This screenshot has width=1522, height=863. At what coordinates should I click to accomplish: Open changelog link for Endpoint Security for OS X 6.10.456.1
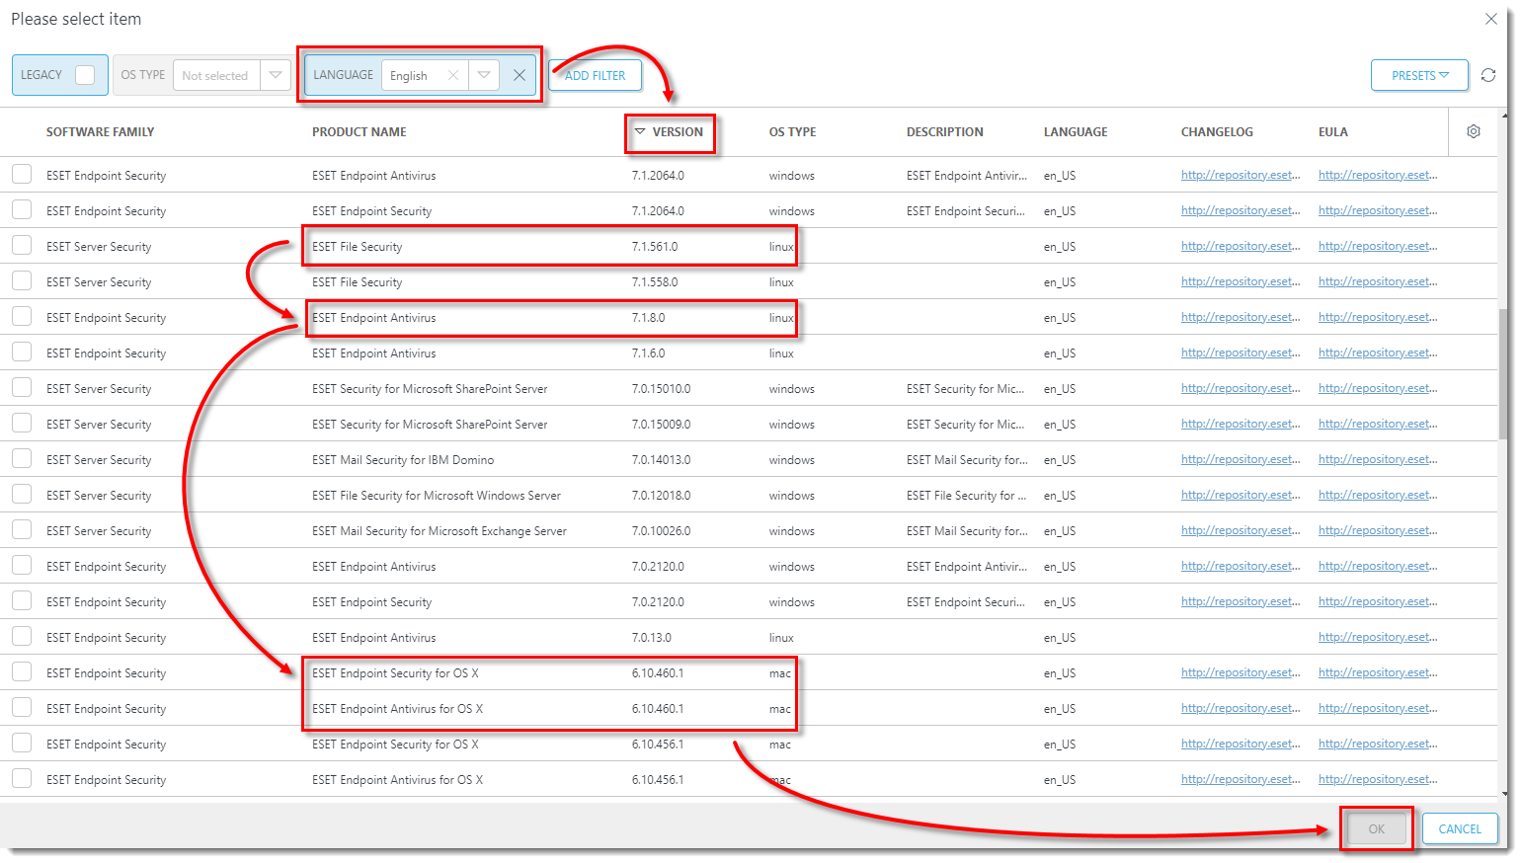1241,744
